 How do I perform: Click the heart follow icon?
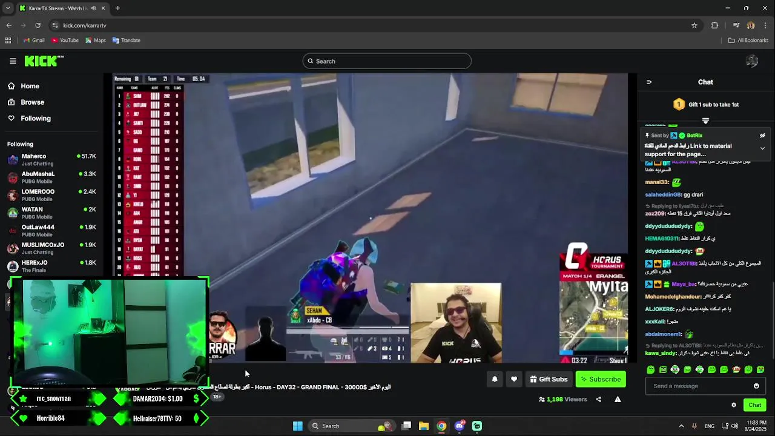514,380
